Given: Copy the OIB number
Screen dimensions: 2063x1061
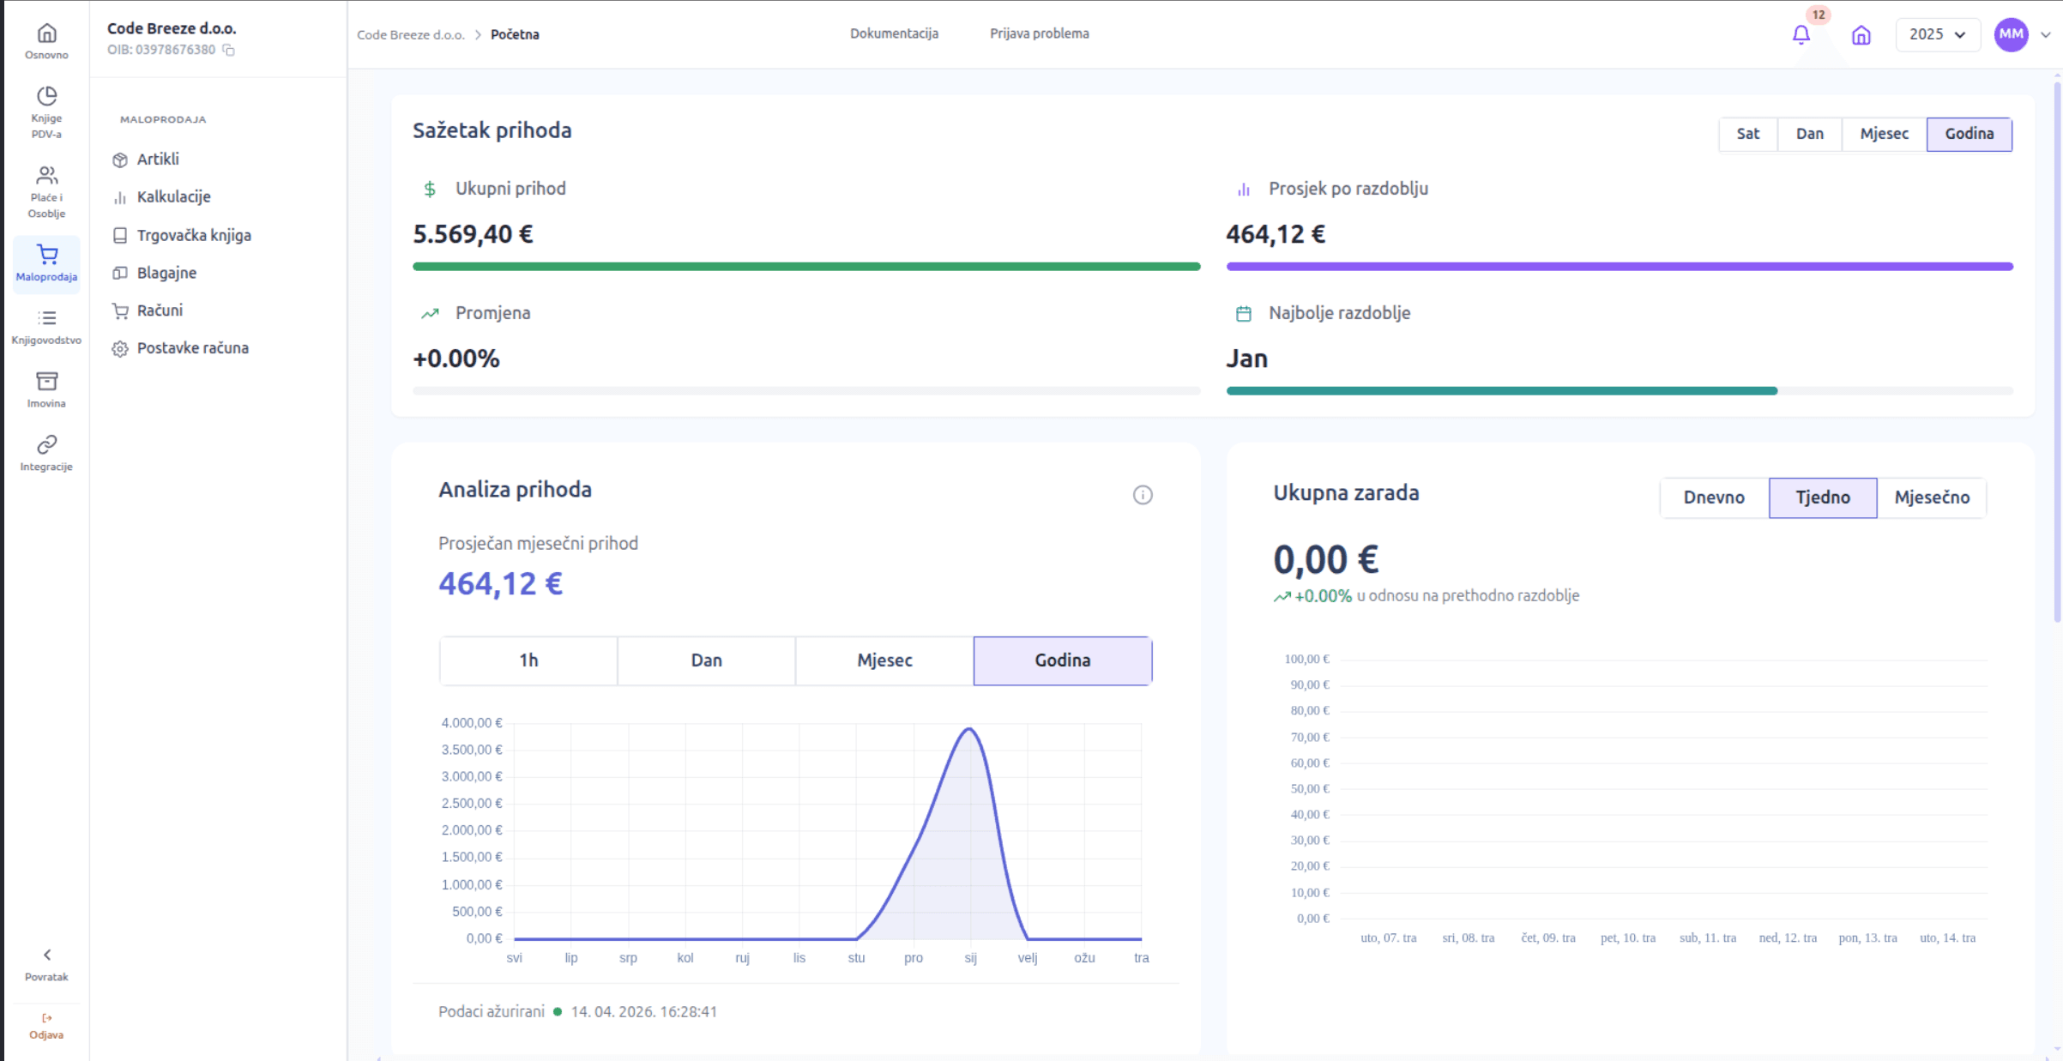Looking at the screenshot, I should click(x=228, y=50).
